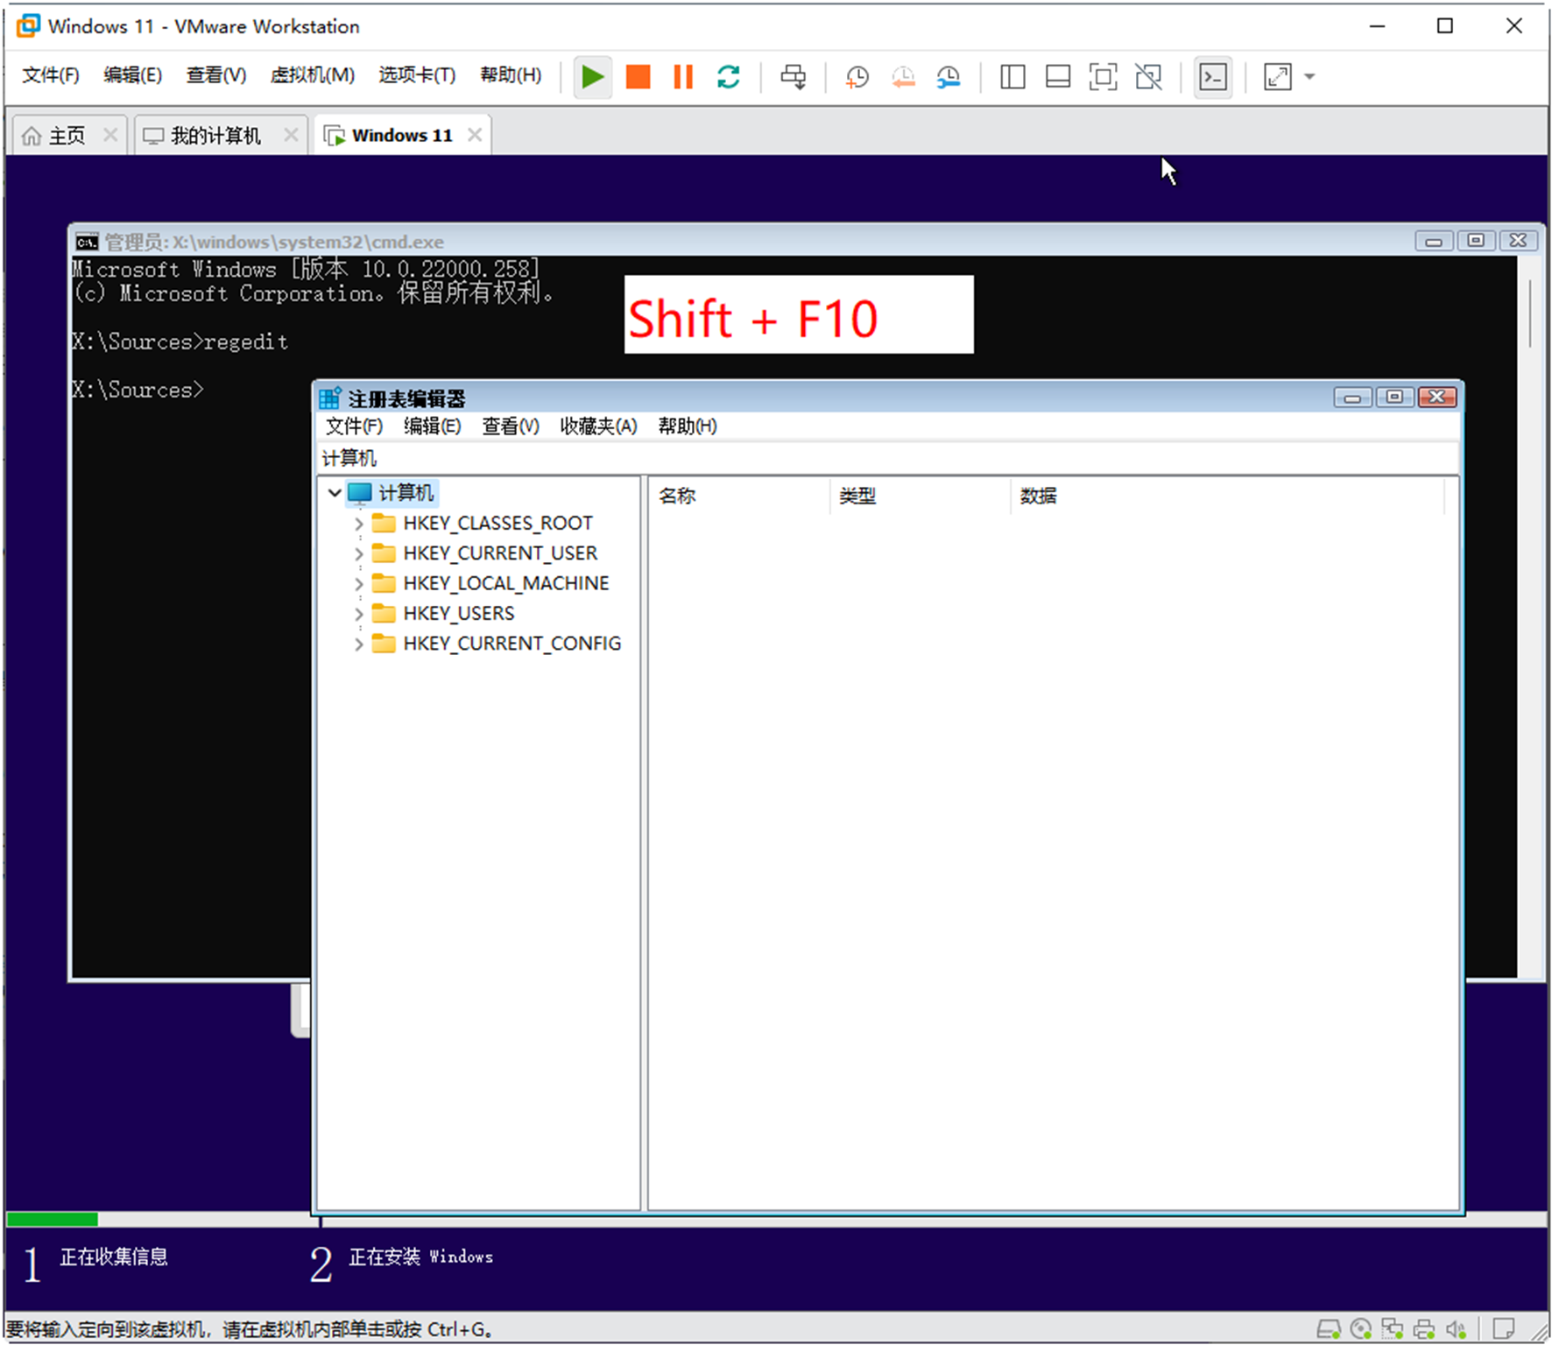Click the registry address bar showing 计算机

888,458
